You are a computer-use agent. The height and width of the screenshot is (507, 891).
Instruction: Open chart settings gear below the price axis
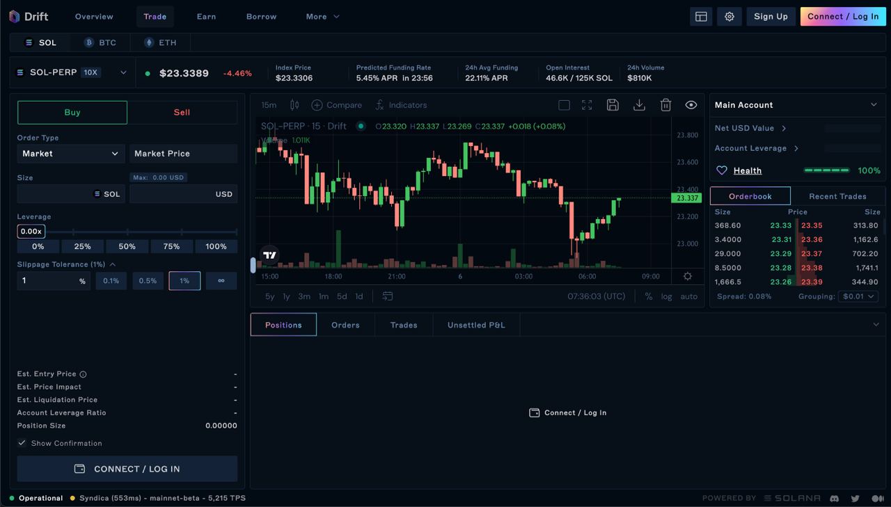pyautogui.click(x=688, y=276)
